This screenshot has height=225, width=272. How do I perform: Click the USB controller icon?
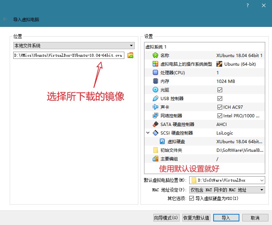(x=155, y=99)
